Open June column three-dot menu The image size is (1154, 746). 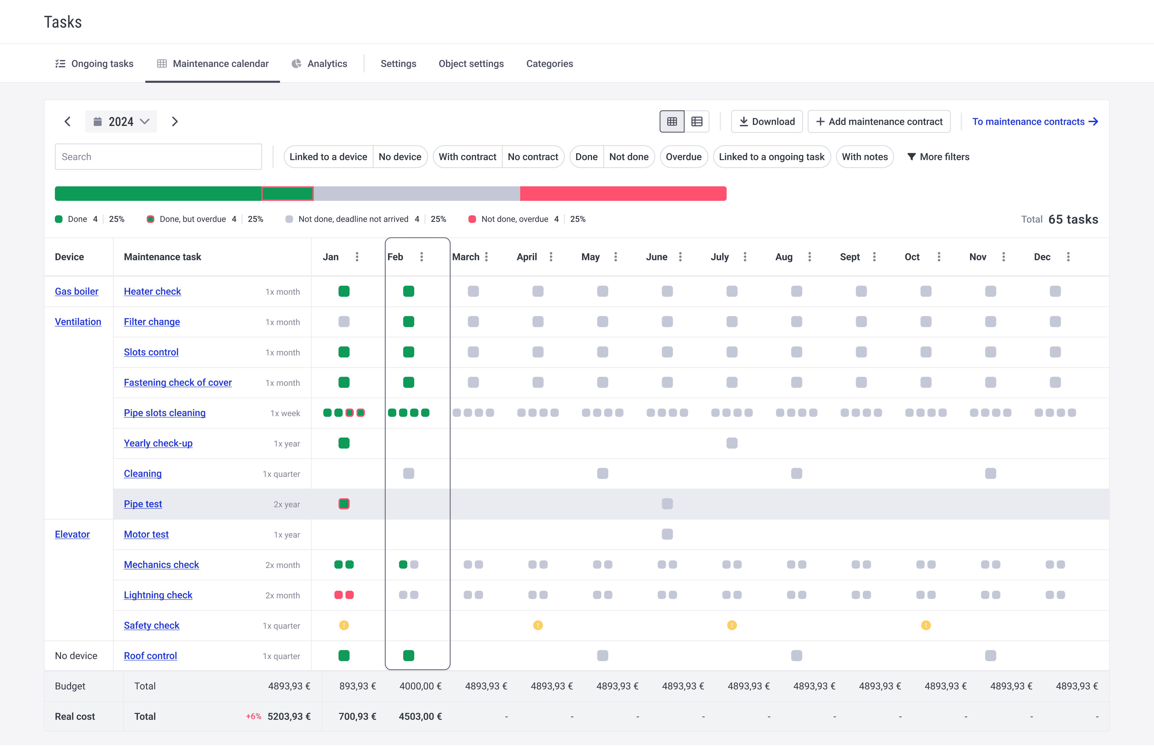point(680,257)
